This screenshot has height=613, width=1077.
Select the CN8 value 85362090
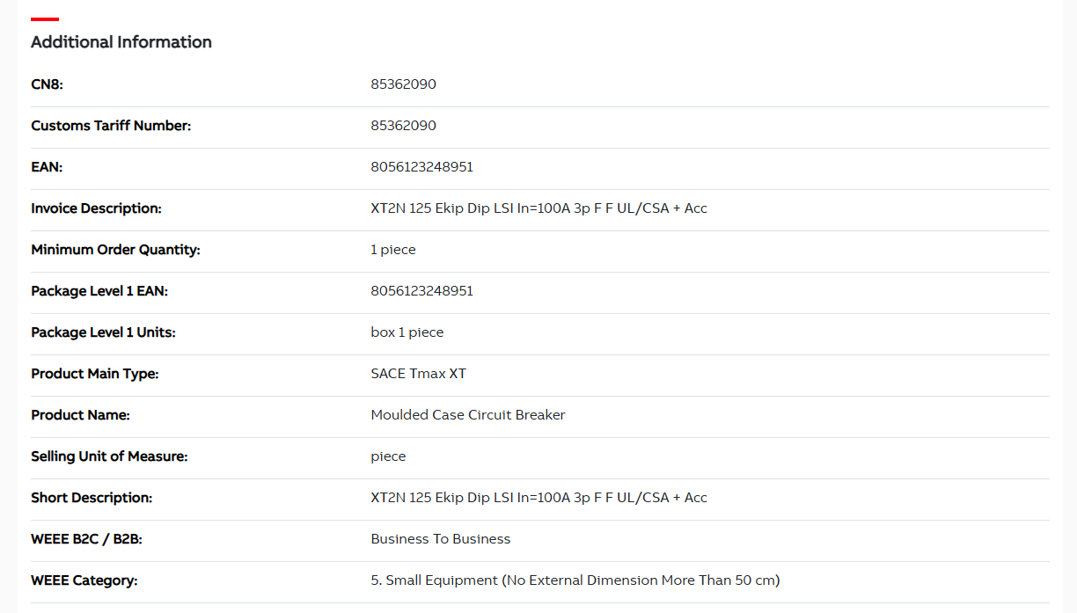pos(403,84)
